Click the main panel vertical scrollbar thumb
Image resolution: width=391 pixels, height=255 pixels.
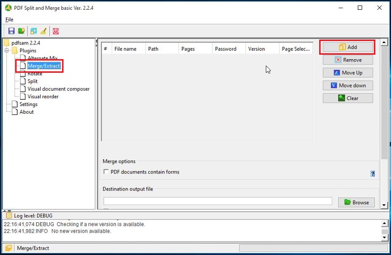click(x=384, y=102)
